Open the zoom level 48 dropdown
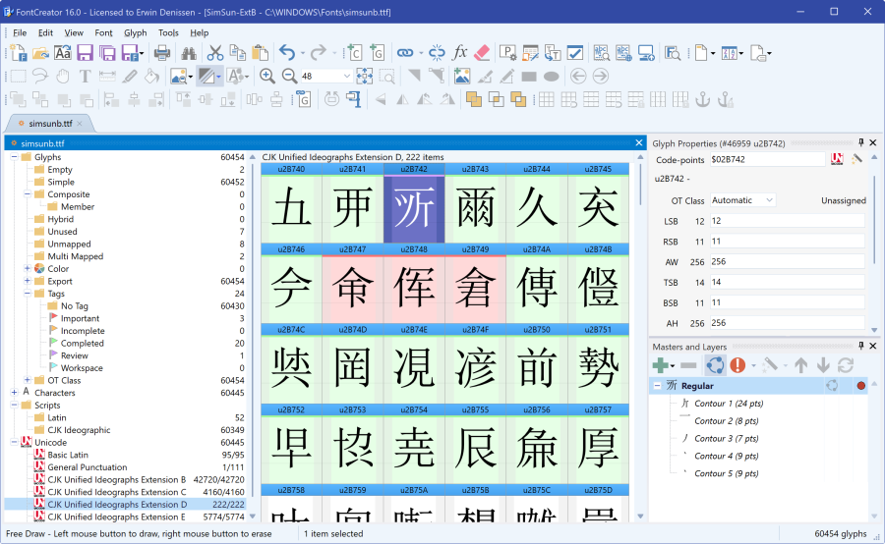Screen dimensions: 885x544 click(347, 77)
